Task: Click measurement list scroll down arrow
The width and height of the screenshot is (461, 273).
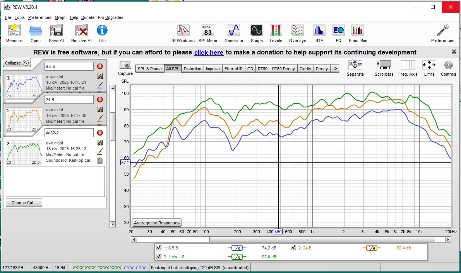Action: (x=113, y=224)
